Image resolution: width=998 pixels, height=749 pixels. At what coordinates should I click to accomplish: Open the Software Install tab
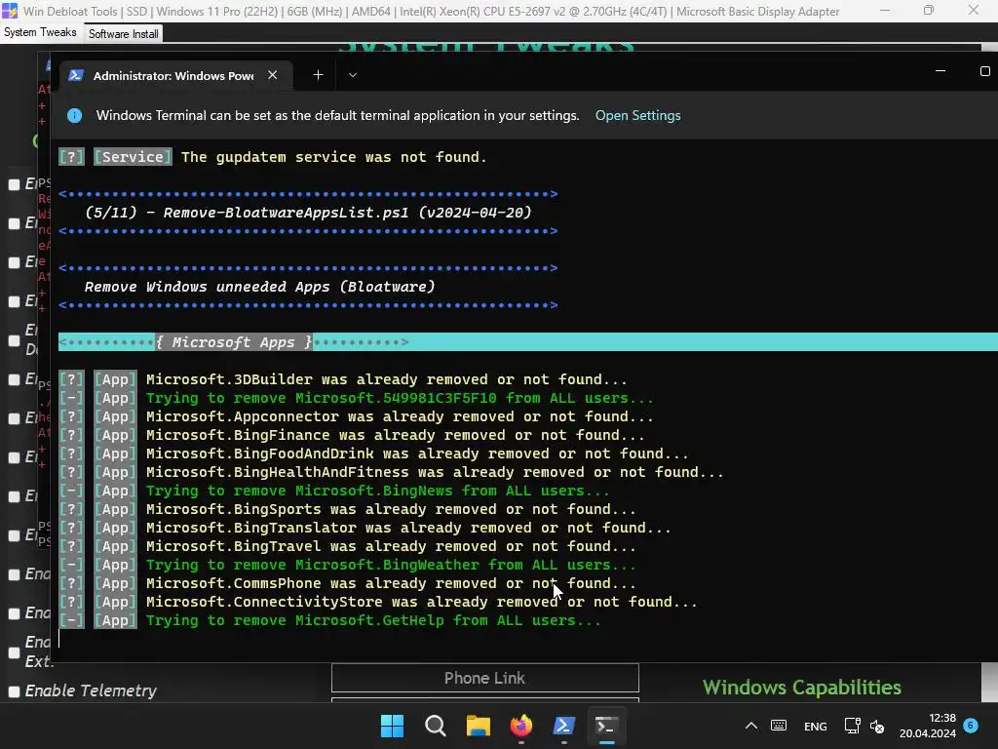click(x=124, y=34)
